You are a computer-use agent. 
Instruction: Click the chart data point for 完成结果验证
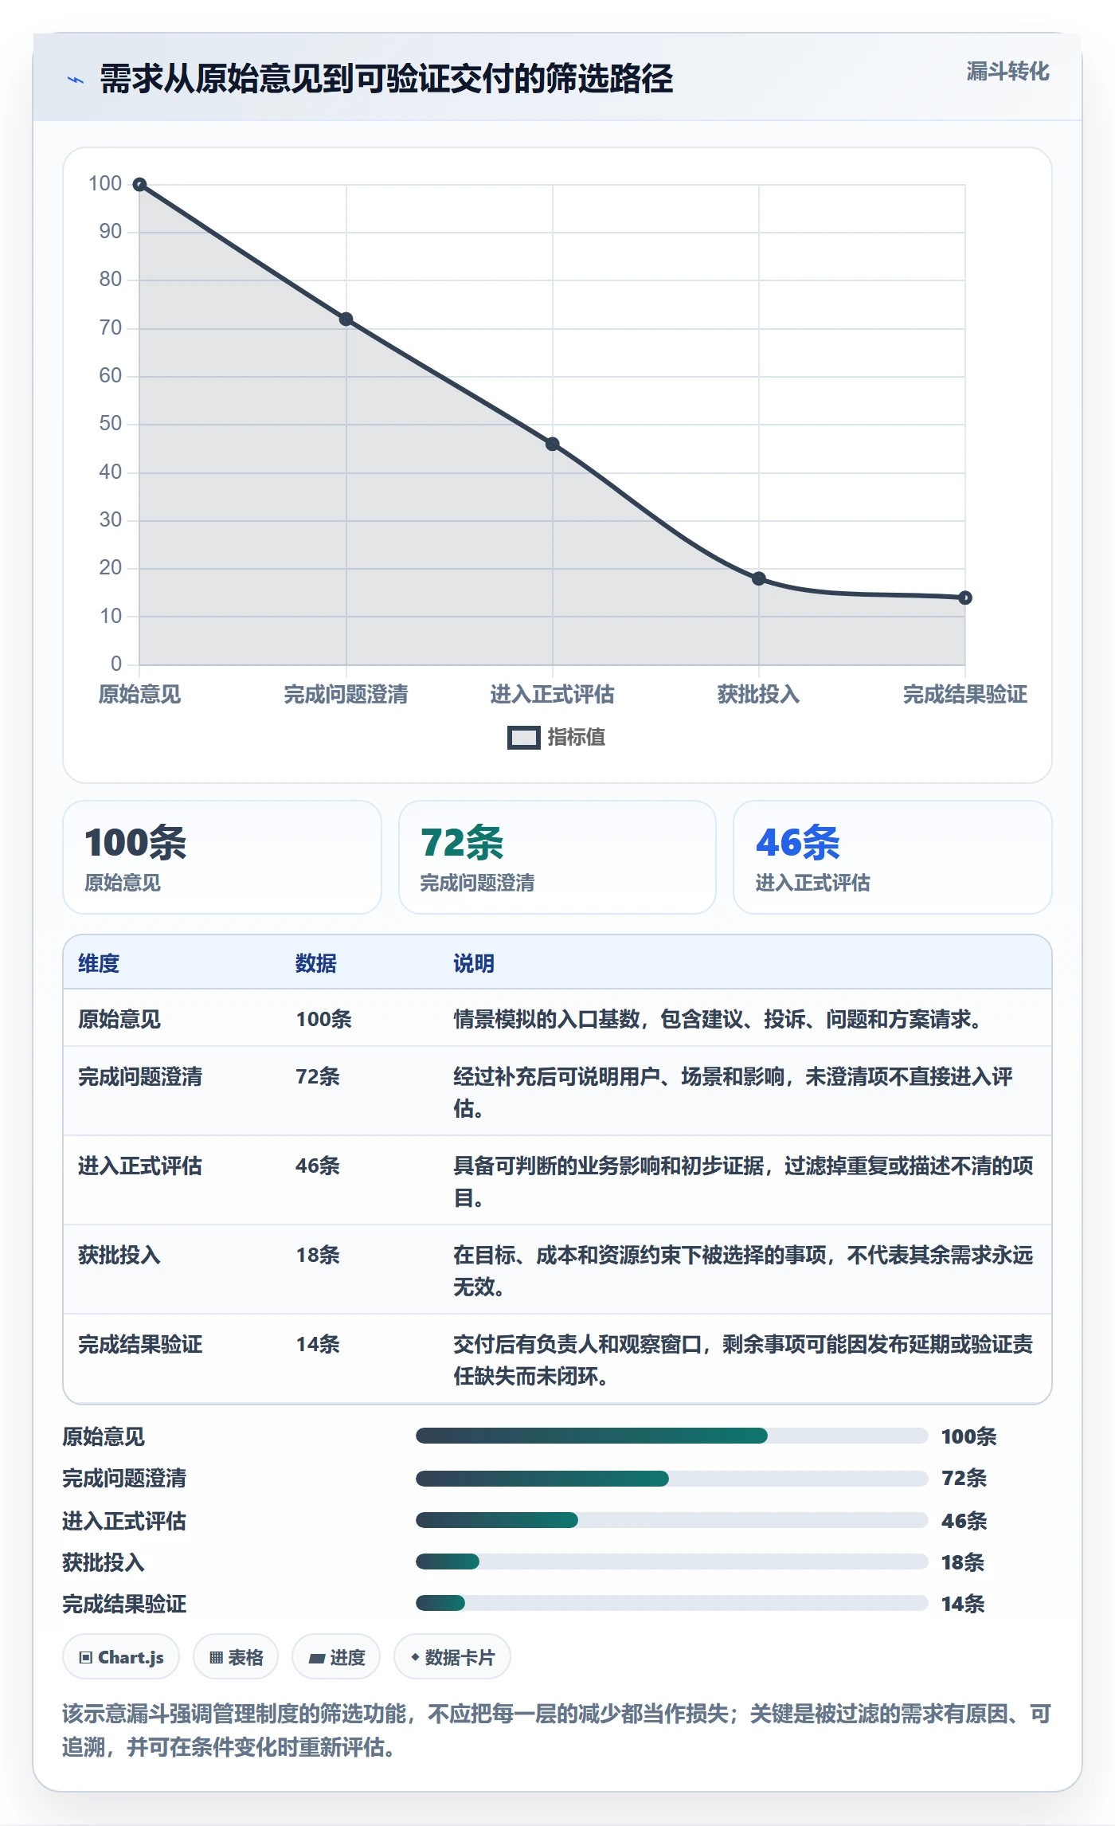point(965,598)
